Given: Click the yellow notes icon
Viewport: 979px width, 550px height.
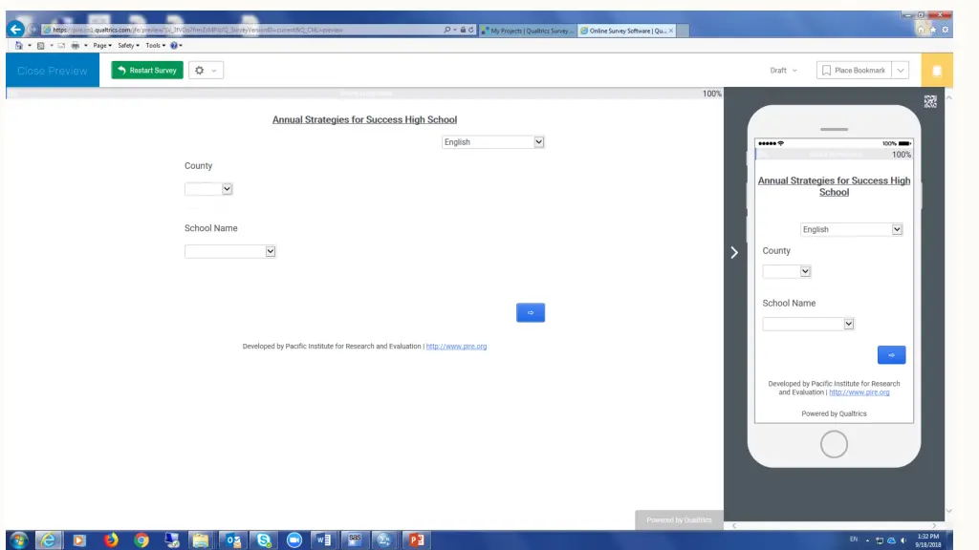Looking at the screenshot, I should pos(937,71).
